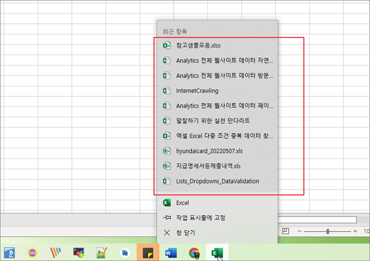Click the InternetCrawling file icon
This screenshot has height=261, width=370.
(x=167, y=91)
